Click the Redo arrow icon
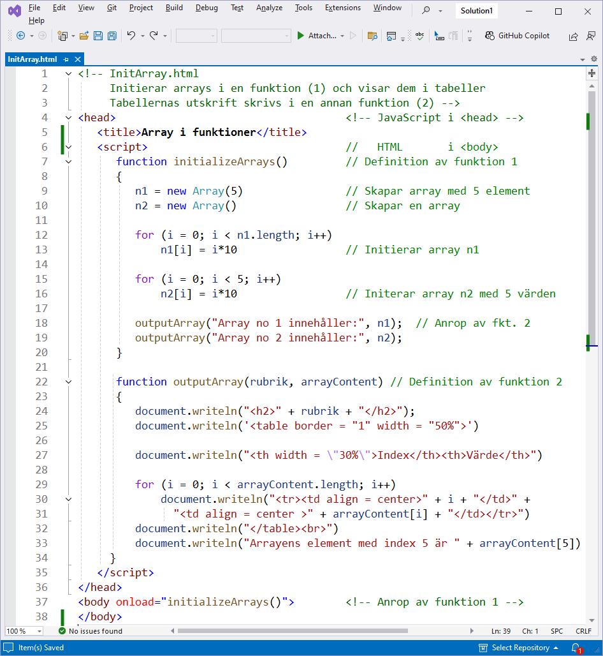The width and height of the screenshot is (603, 656). (154, 36)
